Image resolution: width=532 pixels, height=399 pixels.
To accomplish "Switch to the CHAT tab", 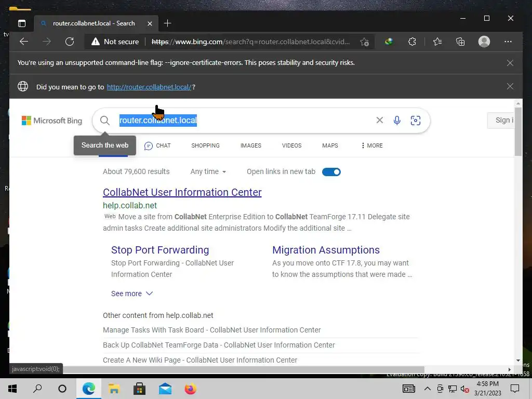I will coord(157,145).
